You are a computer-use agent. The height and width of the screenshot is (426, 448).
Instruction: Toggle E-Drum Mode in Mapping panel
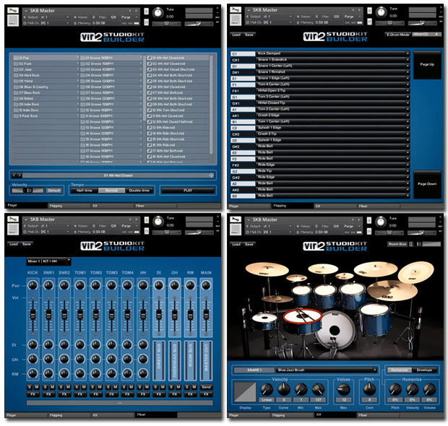click(x=398, y=35)
